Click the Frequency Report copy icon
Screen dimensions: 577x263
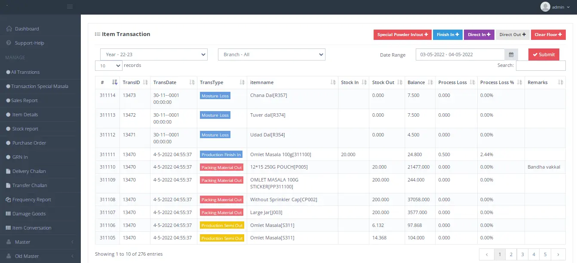[8, 200]
